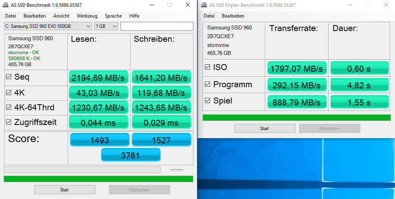Click the Spiel transfer rate 888,79 MB/s
Viewport: 395px width, 199px height.
click(x=297, y=102)
